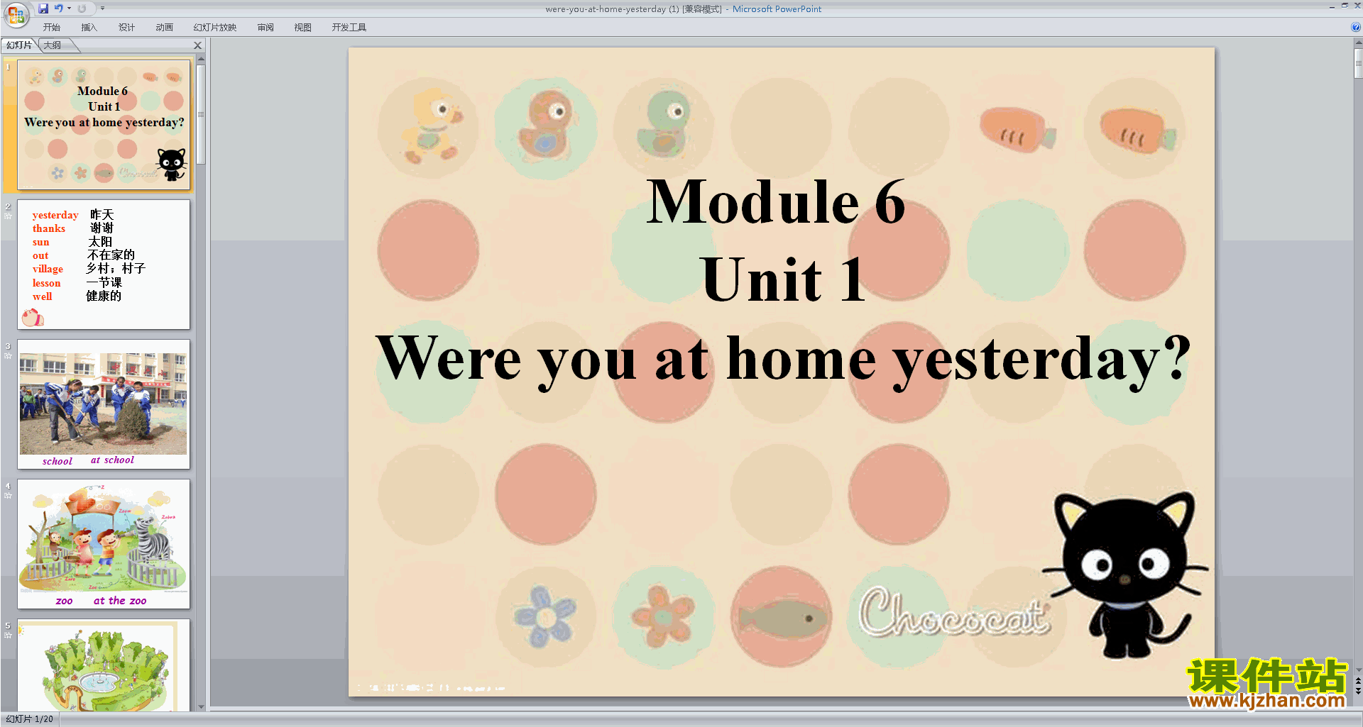Open PowerPoint Help with the question mark icon
This screenshot has width=1363, height=727.
[x=1355, y=27]
